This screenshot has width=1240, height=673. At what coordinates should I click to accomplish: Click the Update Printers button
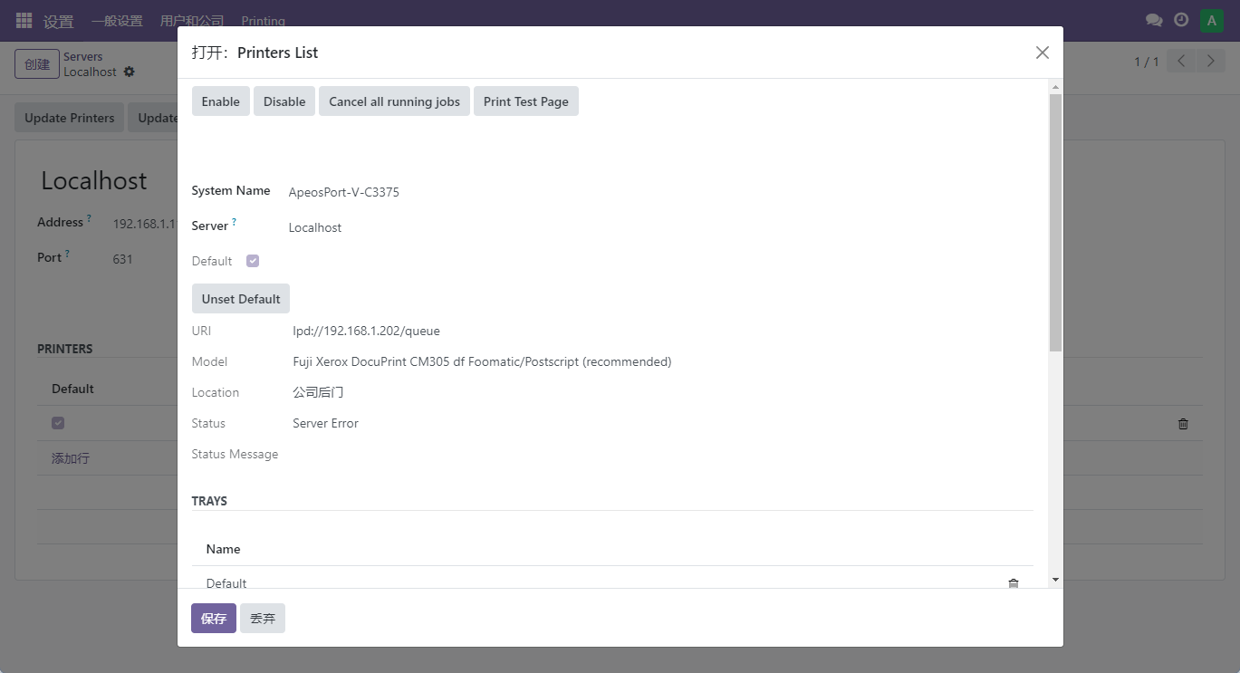(x=70, y=118)
